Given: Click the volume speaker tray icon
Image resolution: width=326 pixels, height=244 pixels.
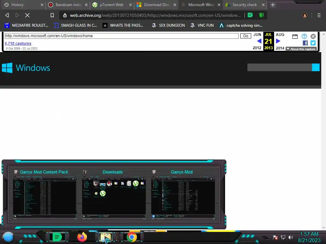Looking at the screenshot, I should click(290, 237).
